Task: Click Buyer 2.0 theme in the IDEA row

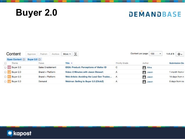Action: tap(17, 67)
